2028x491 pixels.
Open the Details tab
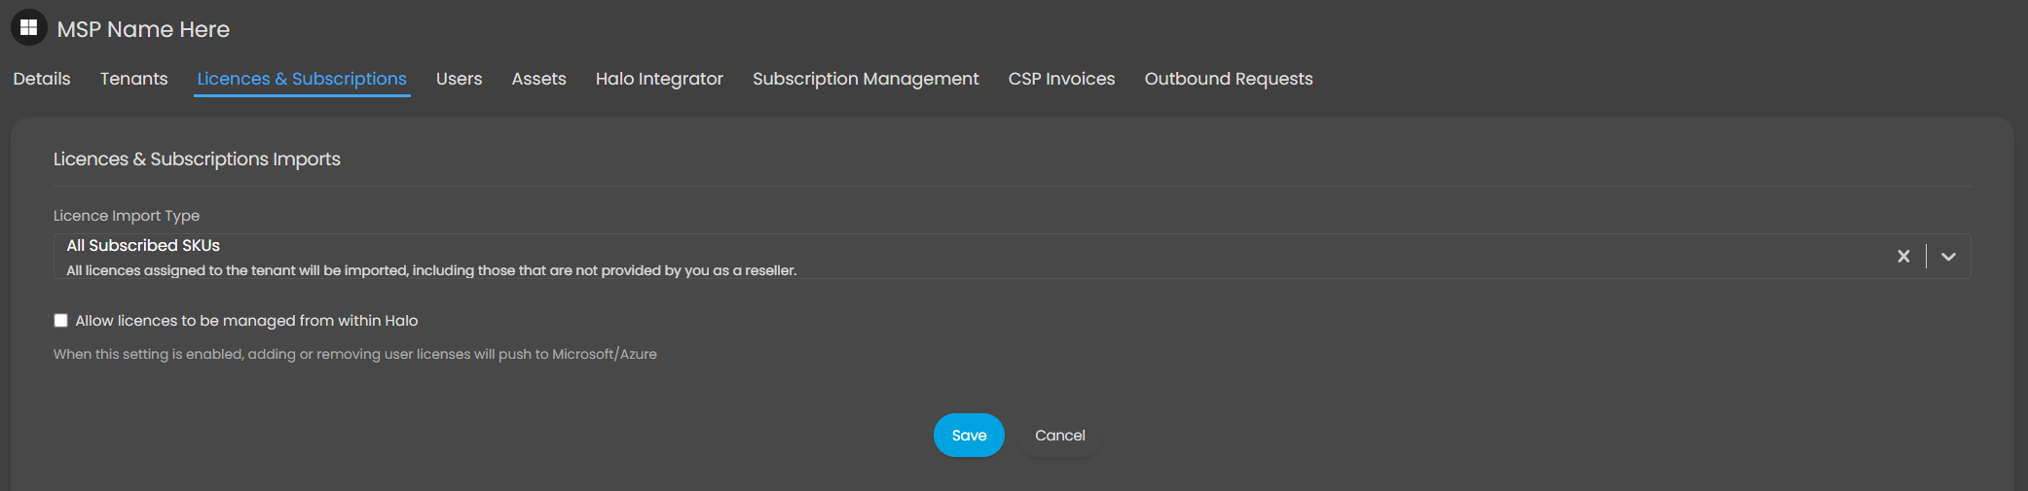[x=42, y=79]
